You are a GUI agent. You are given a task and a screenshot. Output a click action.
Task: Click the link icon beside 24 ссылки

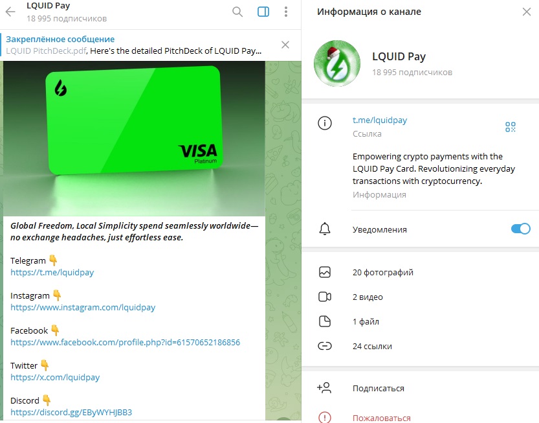tap(325, 346)
